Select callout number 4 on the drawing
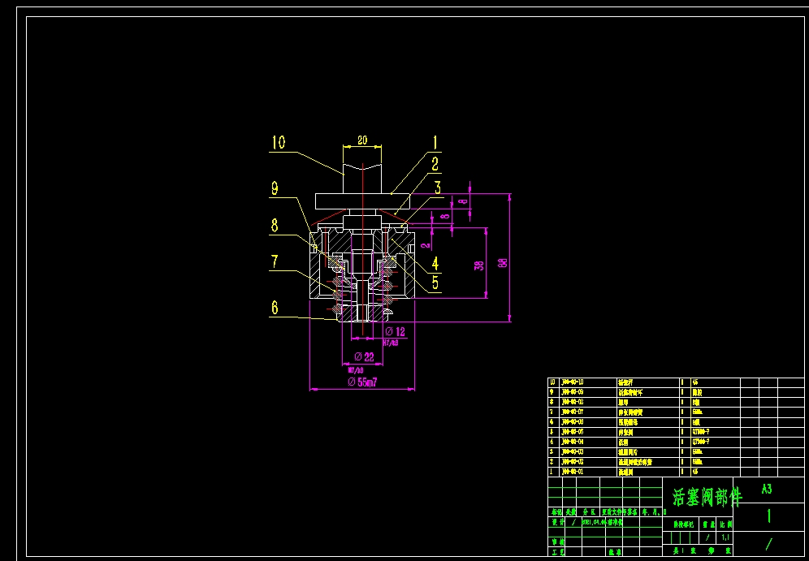Screen dimensions: 809x561 tap(435, 264)
